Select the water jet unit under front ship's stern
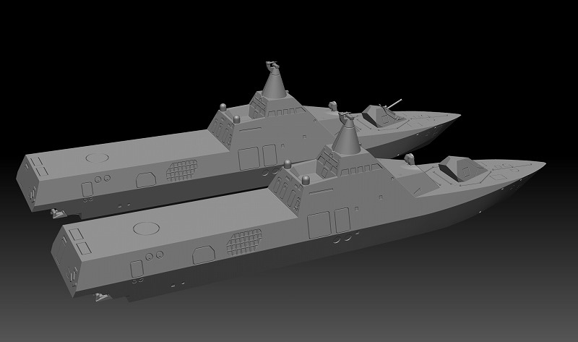The height and width of the screenshot is (342, 578). click(102, 296)
